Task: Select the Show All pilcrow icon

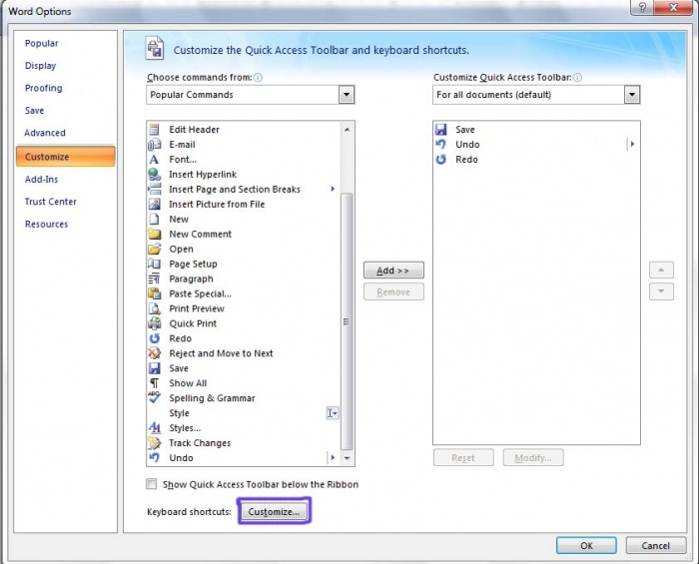Action: pyautogui.click(x=154, y=383)
